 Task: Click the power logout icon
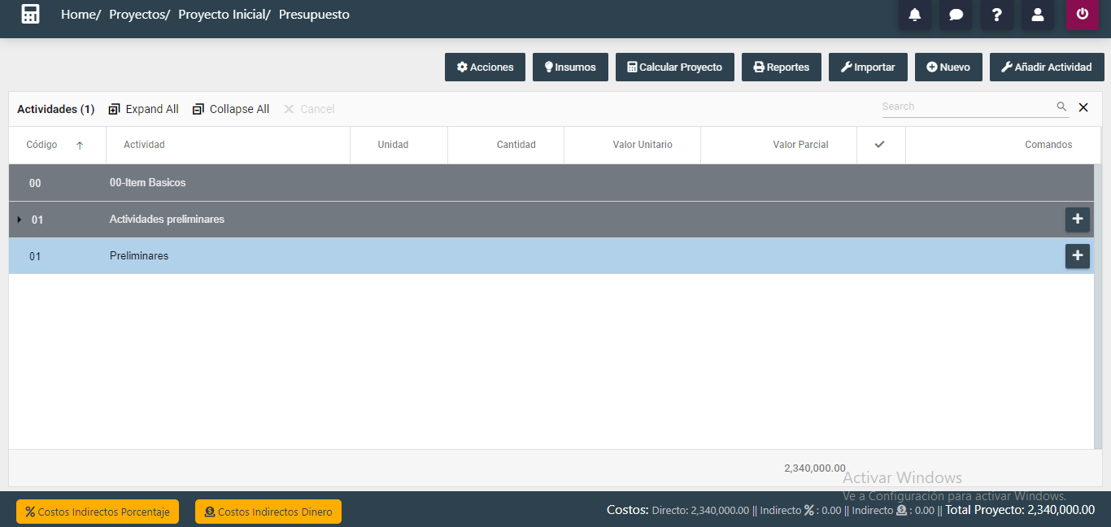pyautogui.click(x=1083, y=15)
